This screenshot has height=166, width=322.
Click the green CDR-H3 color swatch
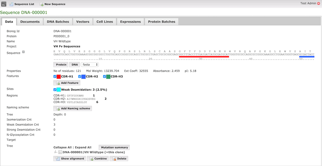coord(108,77)
